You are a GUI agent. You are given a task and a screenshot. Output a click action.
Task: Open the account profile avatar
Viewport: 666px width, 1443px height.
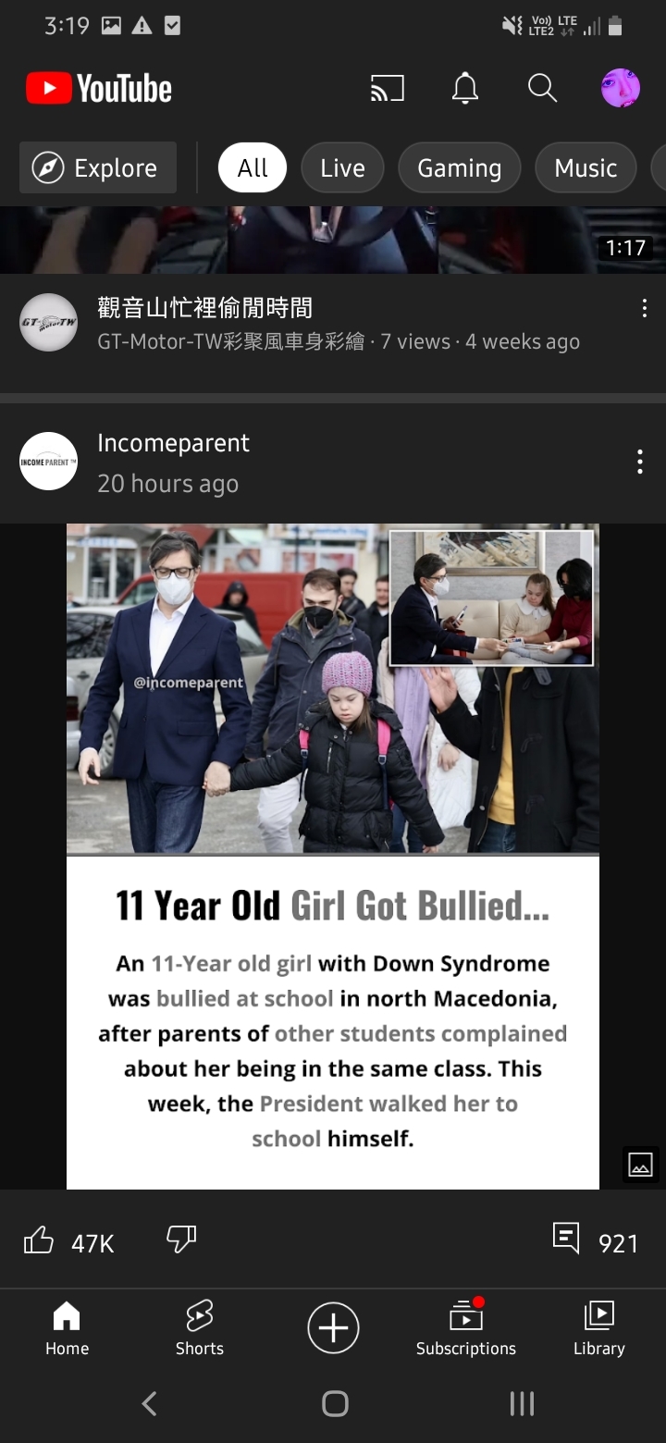pyautogui.click(x=621, y=89)
